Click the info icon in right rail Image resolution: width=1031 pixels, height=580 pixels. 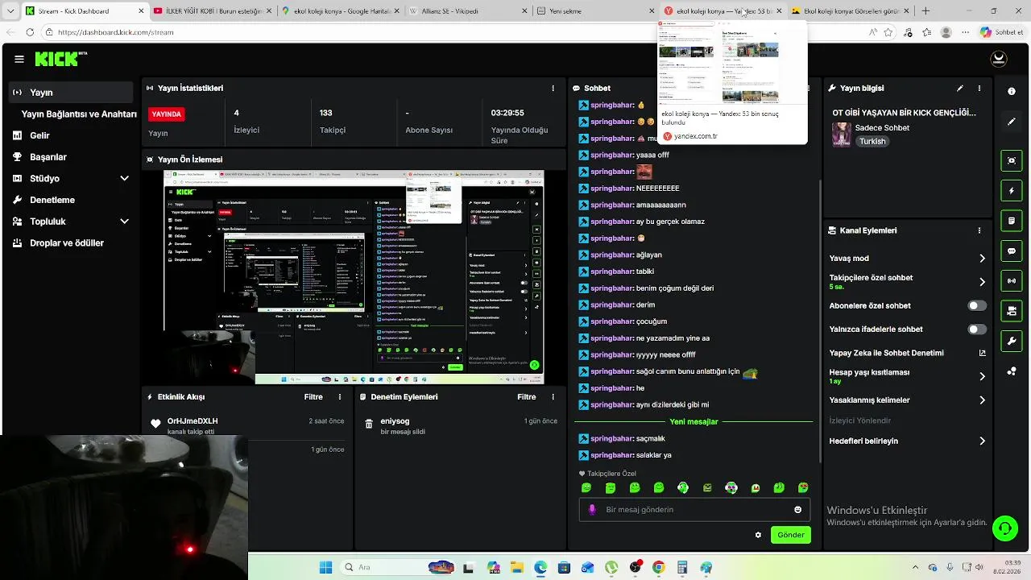(1012, 92)
